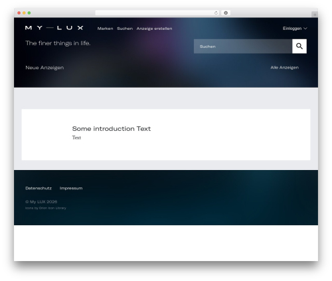Open the Impressum footer link
332x281 pixels.
(71, 188)
